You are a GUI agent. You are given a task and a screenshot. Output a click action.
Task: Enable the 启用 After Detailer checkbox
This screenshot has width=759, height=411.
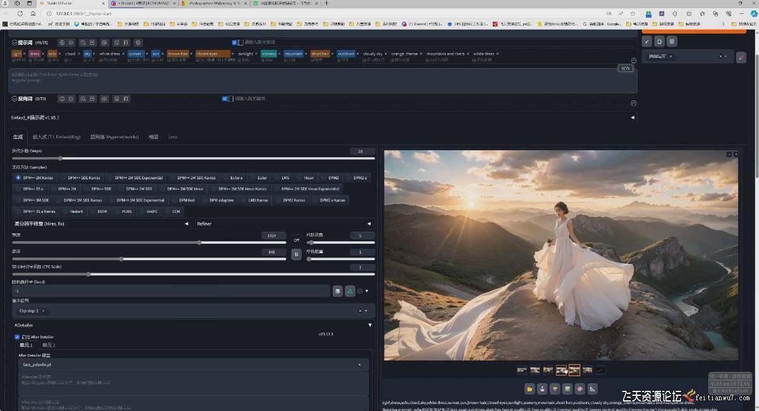tap(17, 337)
